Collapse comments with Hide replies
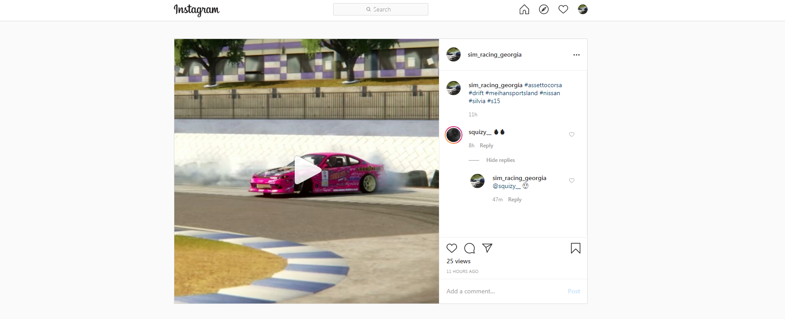The height and width of the screenshot is (319, 785). coord(500,160)
